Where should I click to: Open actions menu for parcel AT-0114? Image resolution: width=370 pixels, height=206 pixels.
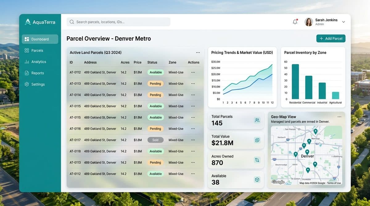[193, 95]
